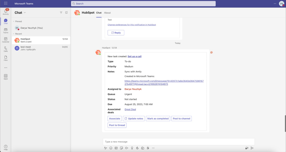The image size is (286, 152).
Task: Click the 'August 25, 2023, 7:00 AM' due value
Action: click(139, 104)
